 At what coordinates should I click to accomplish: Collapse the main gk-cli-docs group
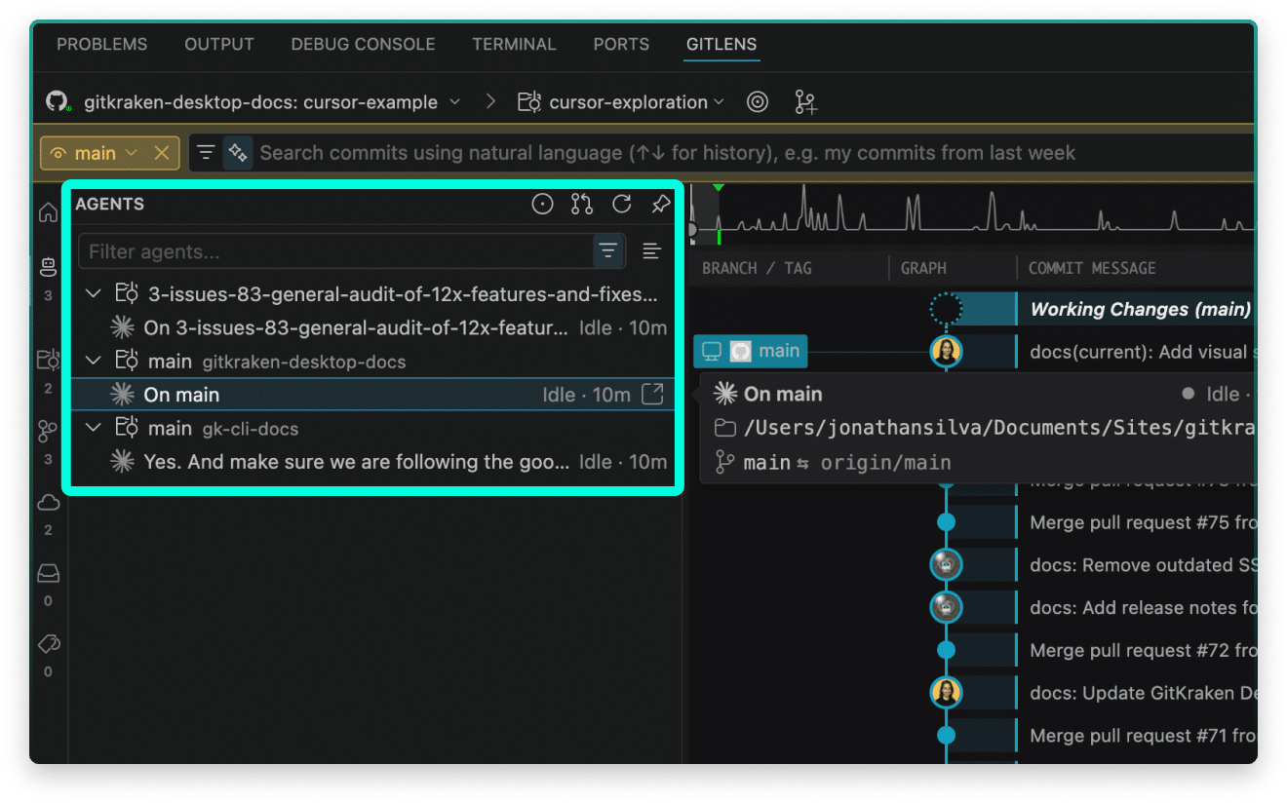coord(94,428)
